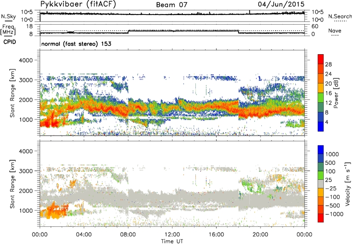This screenshot has width=352, height=244.
Task: Click the red swatch of the Power colorbar
Action: [x=321, y=59]
